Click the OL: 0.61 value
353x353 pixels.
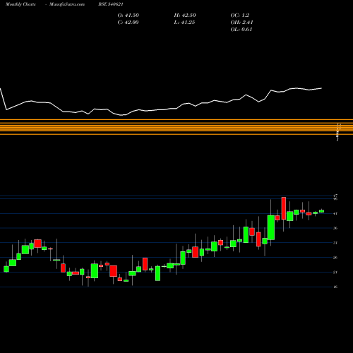pyautogui.click(x=241, y=30)
